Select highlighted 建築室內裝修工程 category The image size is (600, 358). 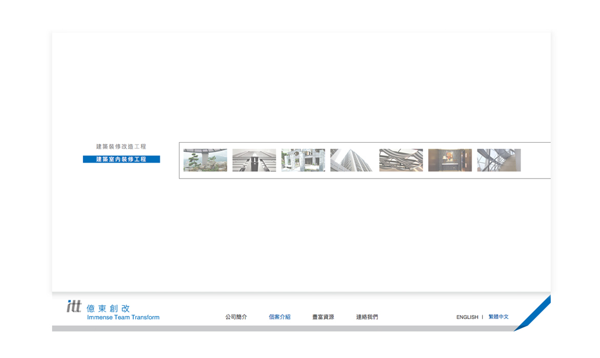(x=121, y=160)
